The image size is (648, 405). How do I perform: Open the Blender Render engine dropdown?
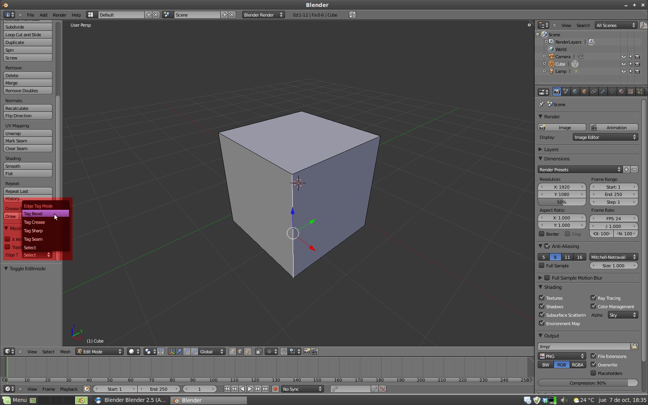[x=263, y=15]
